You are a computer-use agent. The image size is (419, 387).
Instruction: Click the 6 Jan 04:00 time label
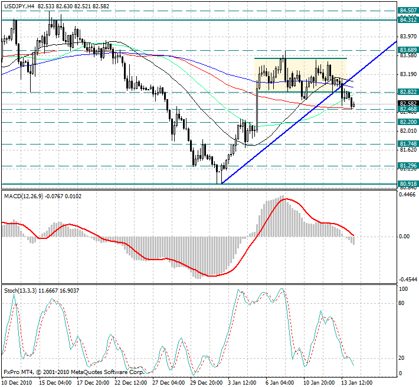click(x=280, y=383)
